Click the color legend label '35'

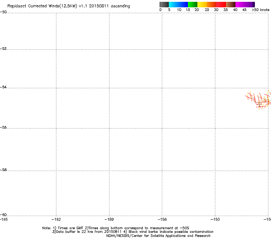[x=226, y=10]
